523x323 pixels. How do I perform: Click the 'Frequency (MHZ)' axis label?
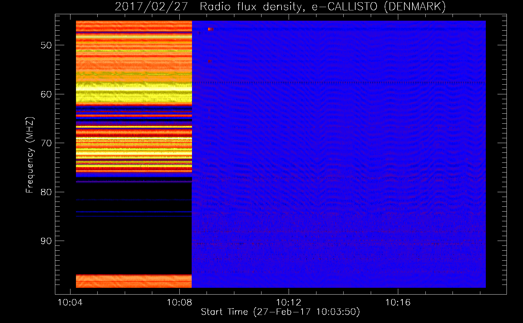[x=30, y=155]
